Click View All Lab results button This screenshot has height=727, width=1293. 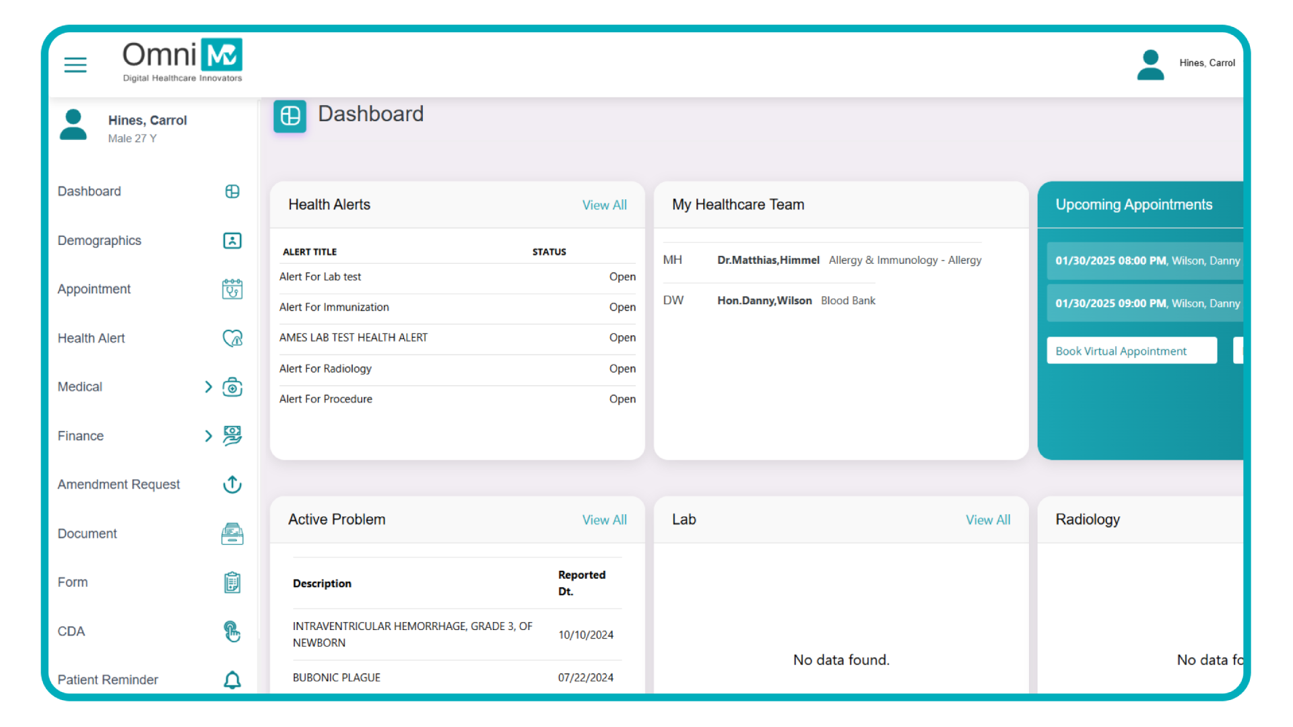click(989, 520)
